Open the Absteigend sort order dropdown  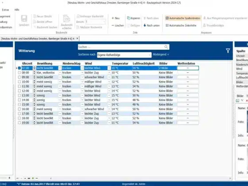[x=161, y=54]
